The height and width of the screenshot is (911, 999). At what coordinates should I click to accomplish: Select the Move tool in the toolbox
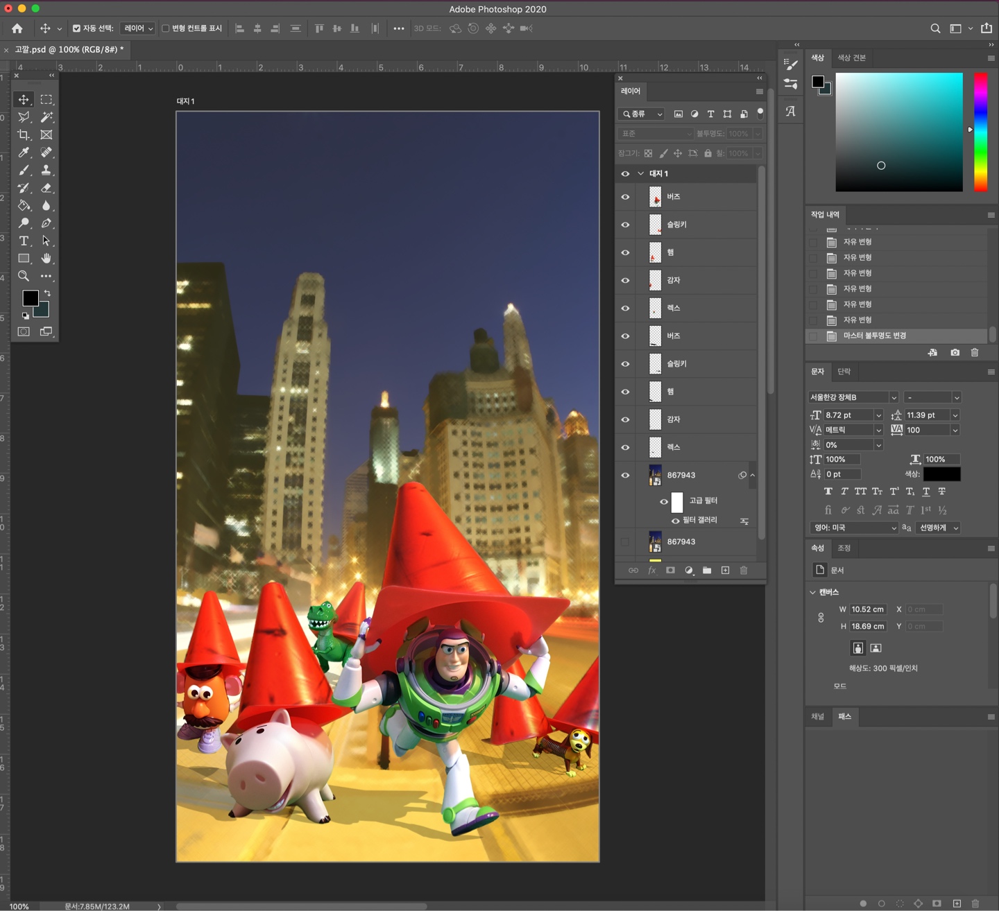tap(24, 100)
